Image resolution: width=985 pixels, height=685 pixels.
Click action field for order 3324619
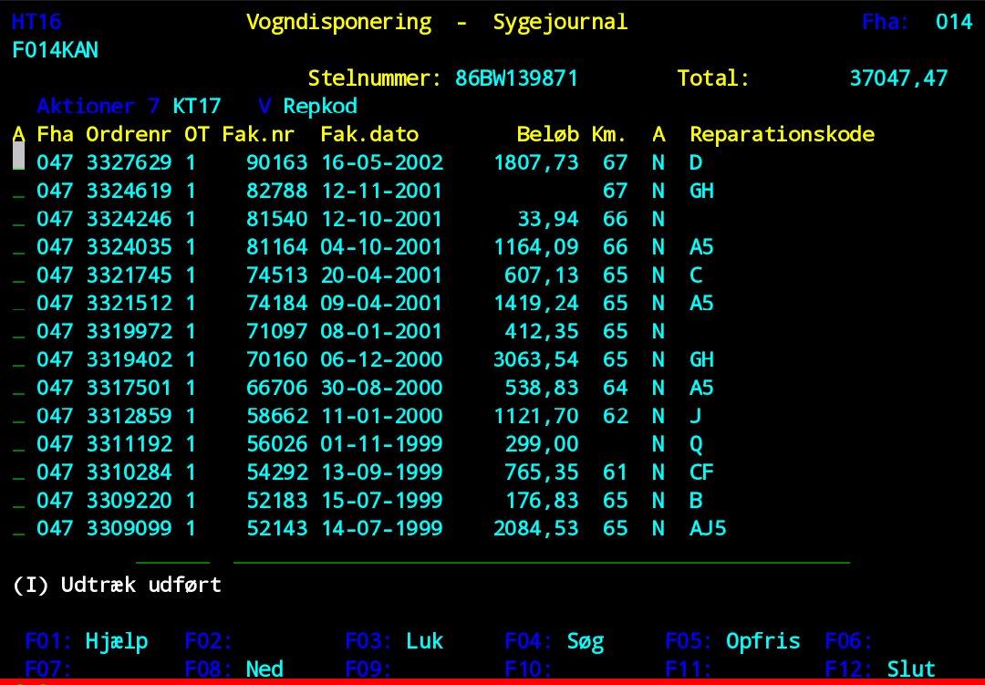click(x=18, y=192)
